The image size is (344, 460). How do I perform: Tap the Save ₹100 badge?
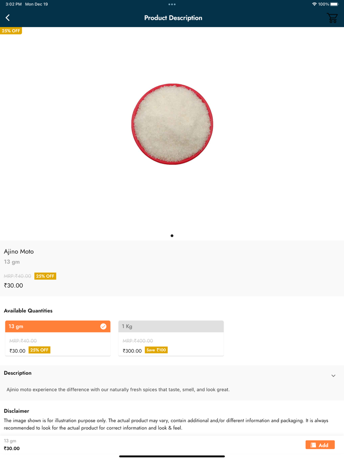(156, 350)
